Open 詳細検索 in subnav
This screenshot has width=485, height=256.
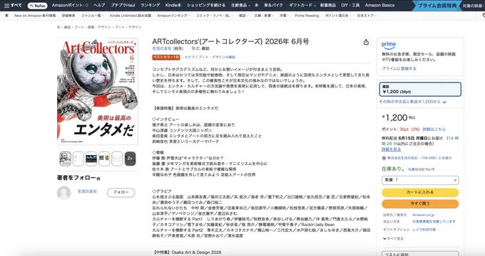(x=68, y=16)
